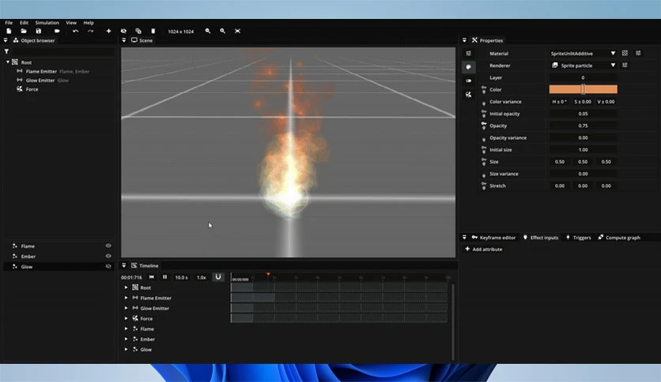Open the palette appearance properties tab
Image resolution: width=661 pixels, height=382 pixels.
click(468, 67)
